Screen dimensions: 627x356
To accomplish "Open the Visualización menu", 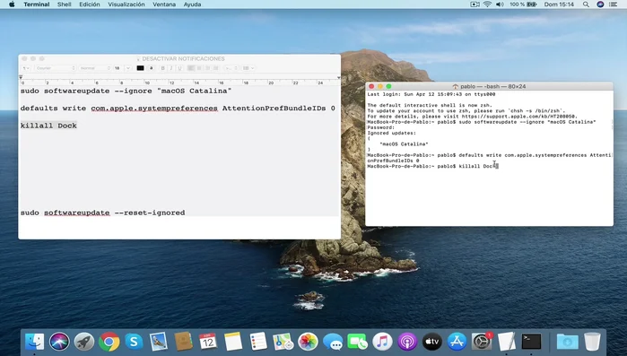I will click(x=126, y=4).
